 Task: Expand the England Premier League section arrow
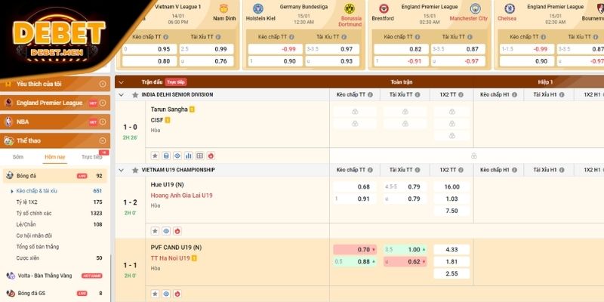pos(103,103)
